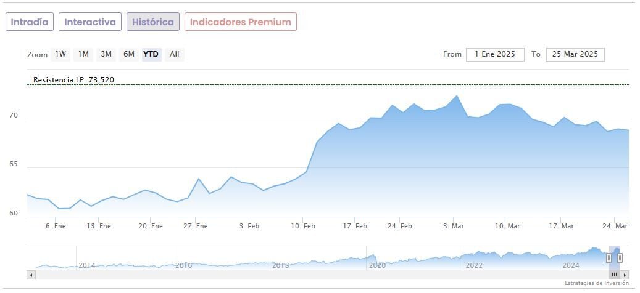640x293 pixels.
Task: Click the Estrategias de Inversión credit link
Action: point(596,283)
